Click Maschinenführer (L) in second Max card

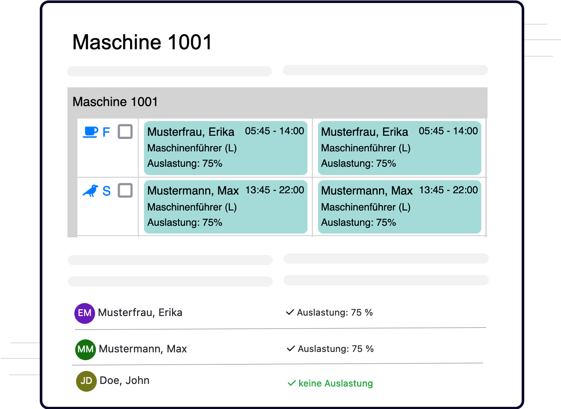[366, 207]
